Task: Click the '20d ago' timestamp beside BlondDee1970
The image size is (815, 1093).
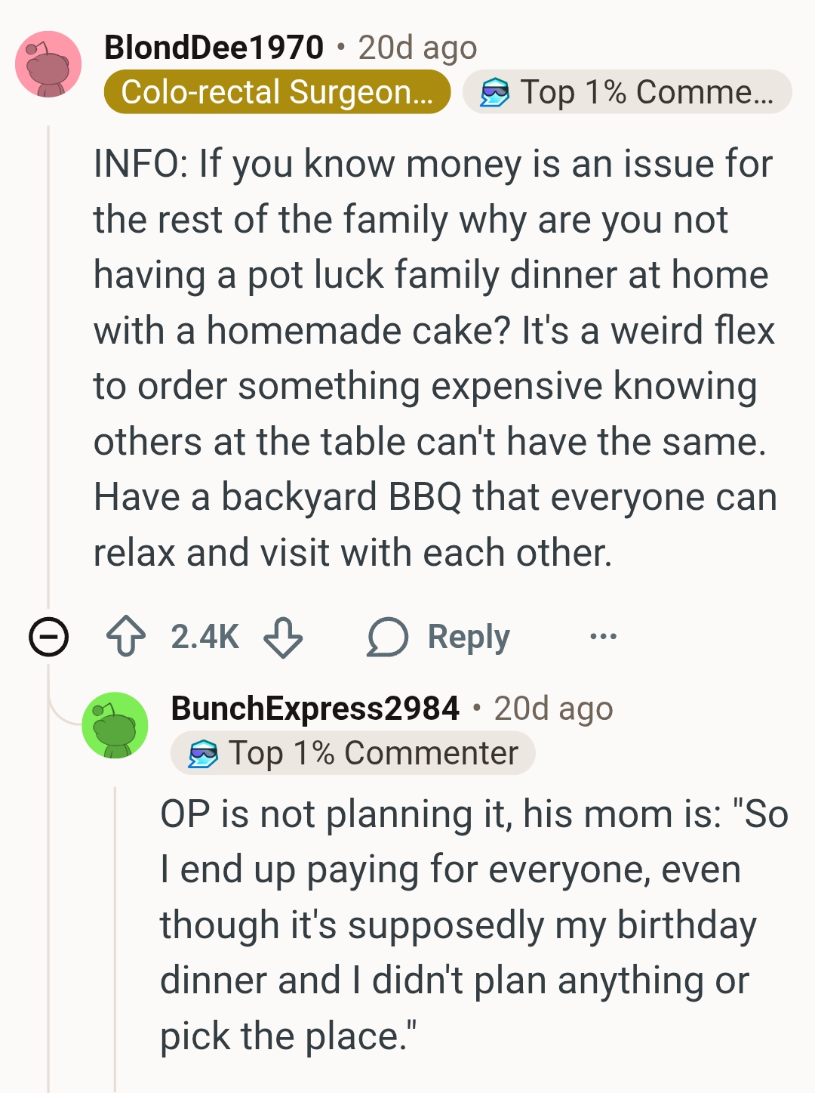Action: click(417, 47)
